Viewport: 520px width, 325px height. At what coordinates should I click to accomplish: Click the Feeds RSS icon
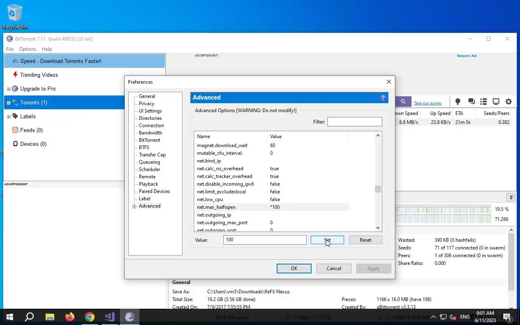pyautogui.click(x=15, y=130)
